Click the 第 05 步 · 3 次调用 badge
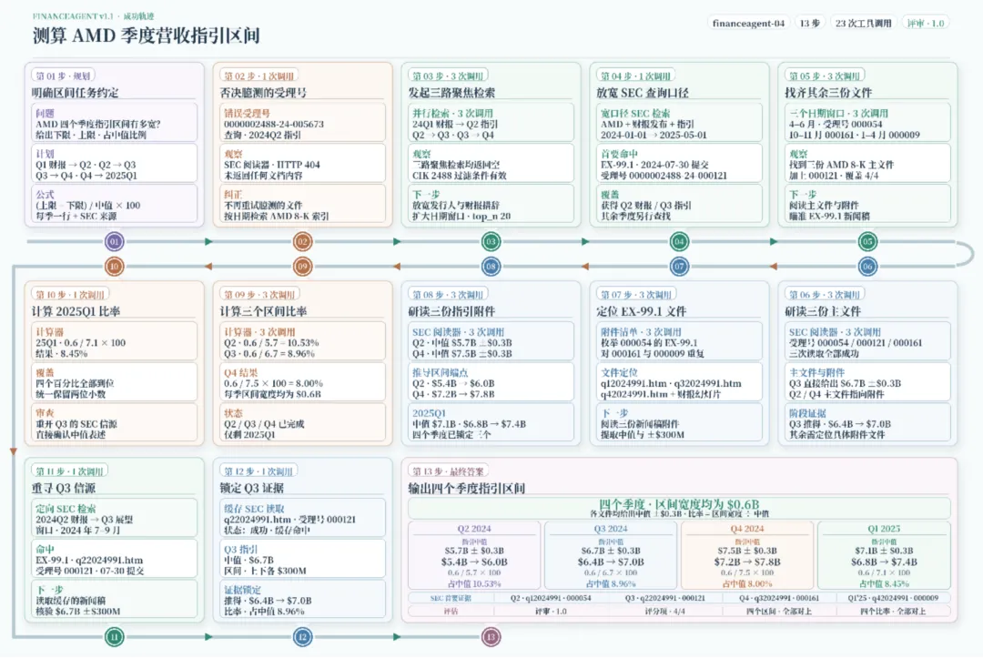Viewport: 983px width, 658px height. [x=825, y=76]
